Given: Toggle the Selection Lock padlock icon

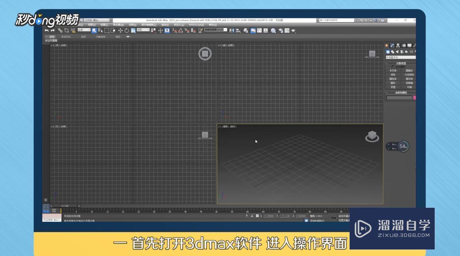Looking at the screenshot, I should coord(252,216).
